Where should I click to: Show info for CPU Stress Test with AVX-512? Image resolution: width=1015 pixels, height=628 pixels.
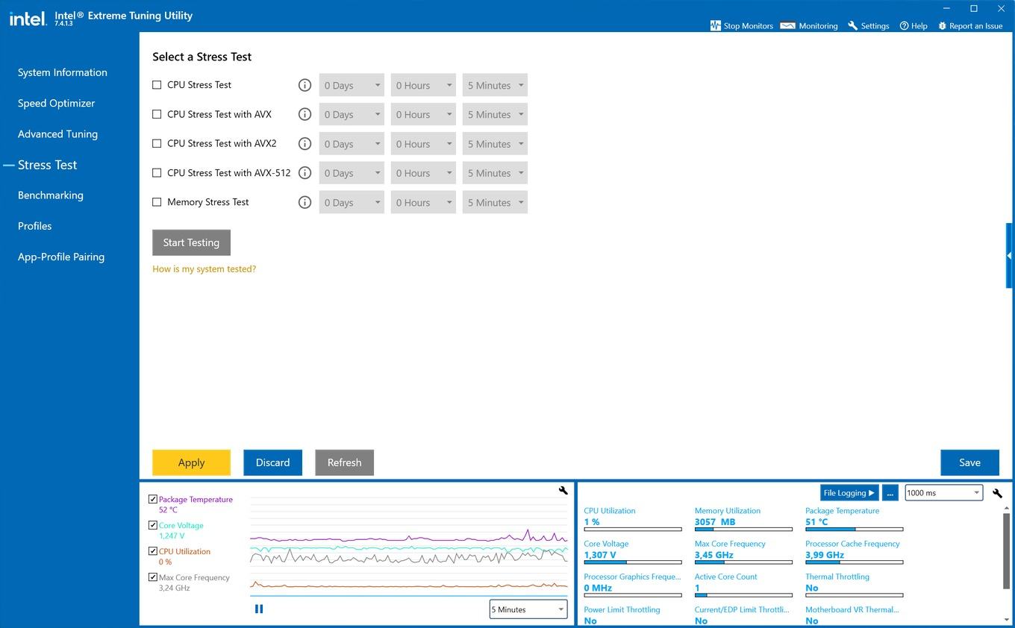304,172
